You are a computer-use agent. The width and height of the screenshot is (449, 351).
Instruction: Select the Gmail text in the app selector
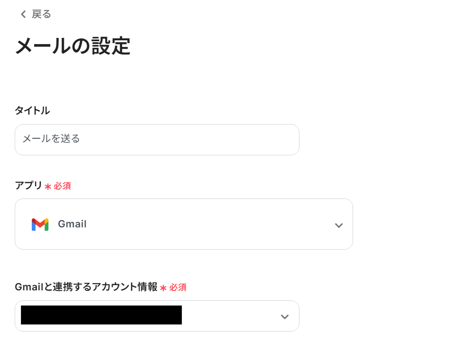click(x=72, y=224)
